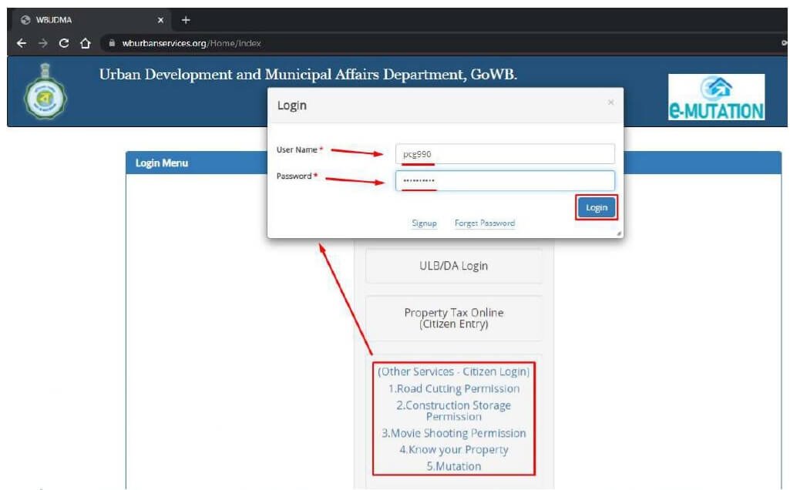Grab the Login dialog resize handle
The image size is (790, 490).
619,233
